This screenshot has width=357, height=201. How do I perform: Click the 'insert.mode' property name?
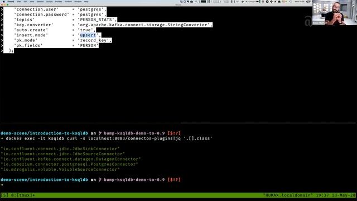coord(31,35)
